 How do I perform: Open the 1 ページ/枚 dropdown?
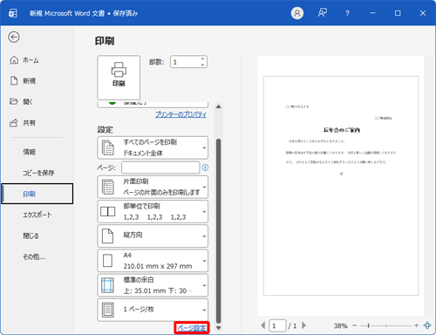point(153,310)
